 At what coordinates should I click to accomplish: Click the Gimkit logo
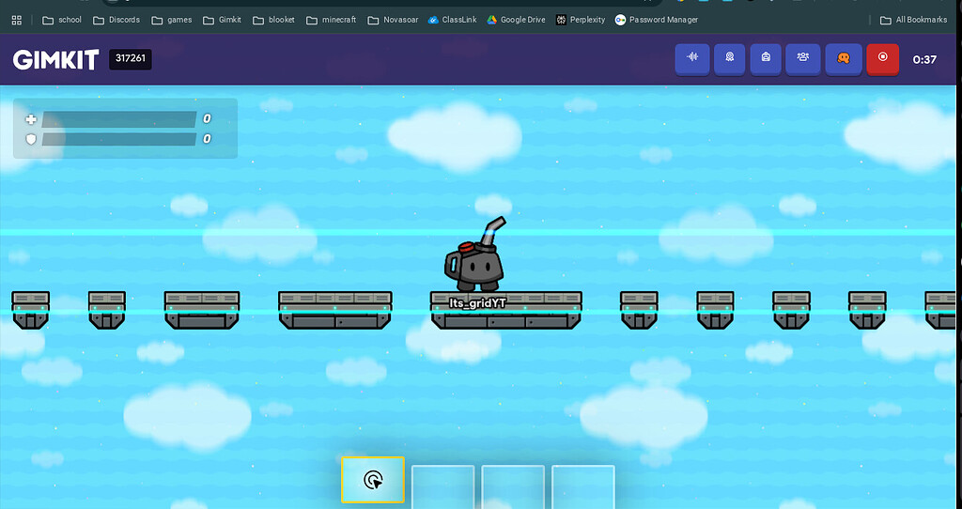point(55,59)
